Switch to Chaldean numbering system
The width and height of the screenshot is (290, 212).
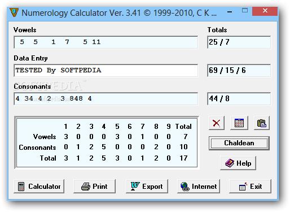point(239,143)
